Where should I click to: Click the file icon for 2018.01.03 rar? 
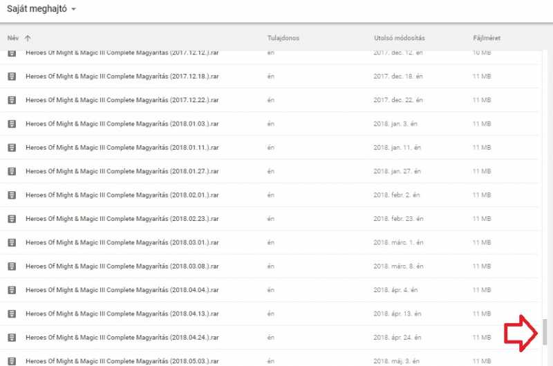12,124
